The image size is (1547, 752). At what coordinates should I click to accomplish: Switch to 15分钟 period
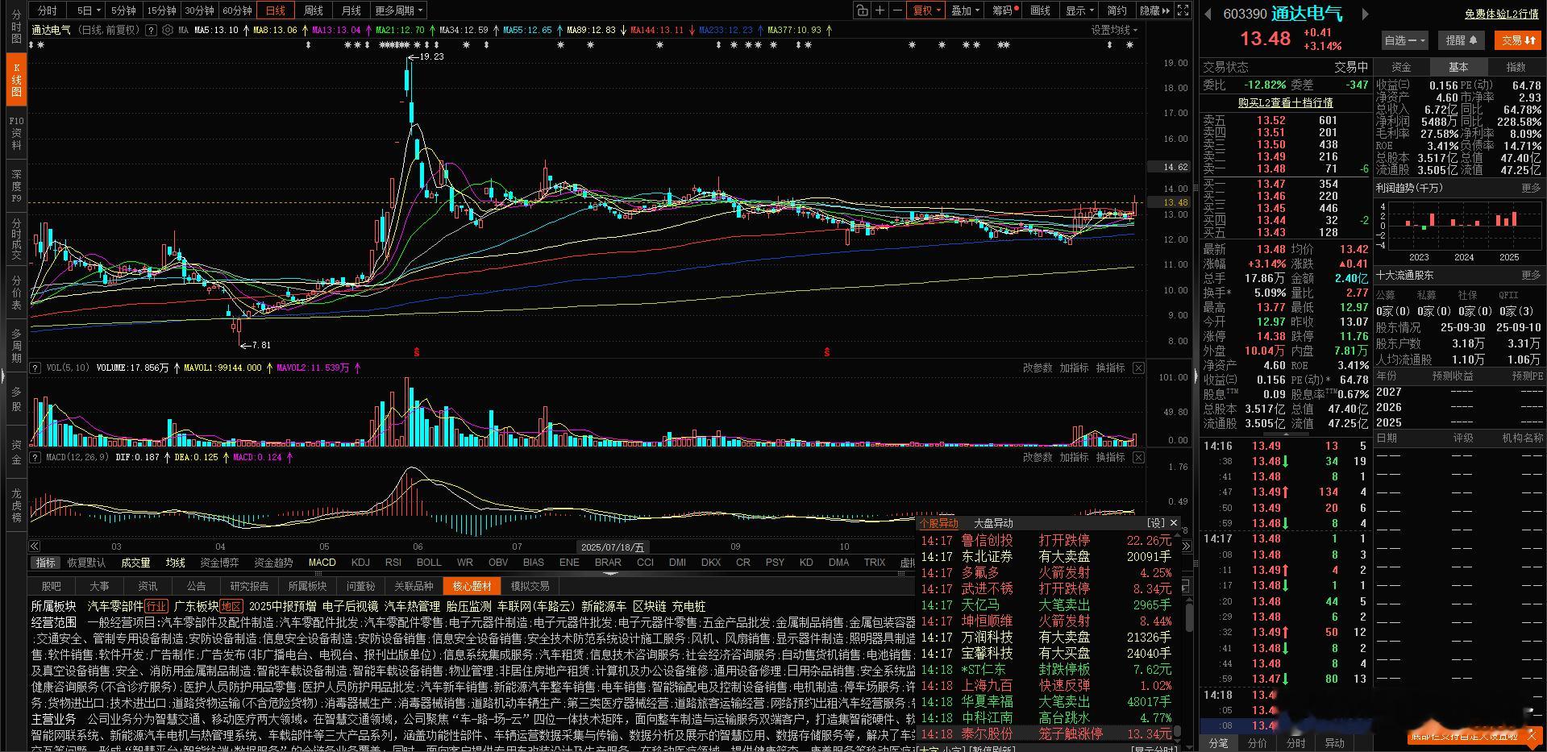(161, 10)
